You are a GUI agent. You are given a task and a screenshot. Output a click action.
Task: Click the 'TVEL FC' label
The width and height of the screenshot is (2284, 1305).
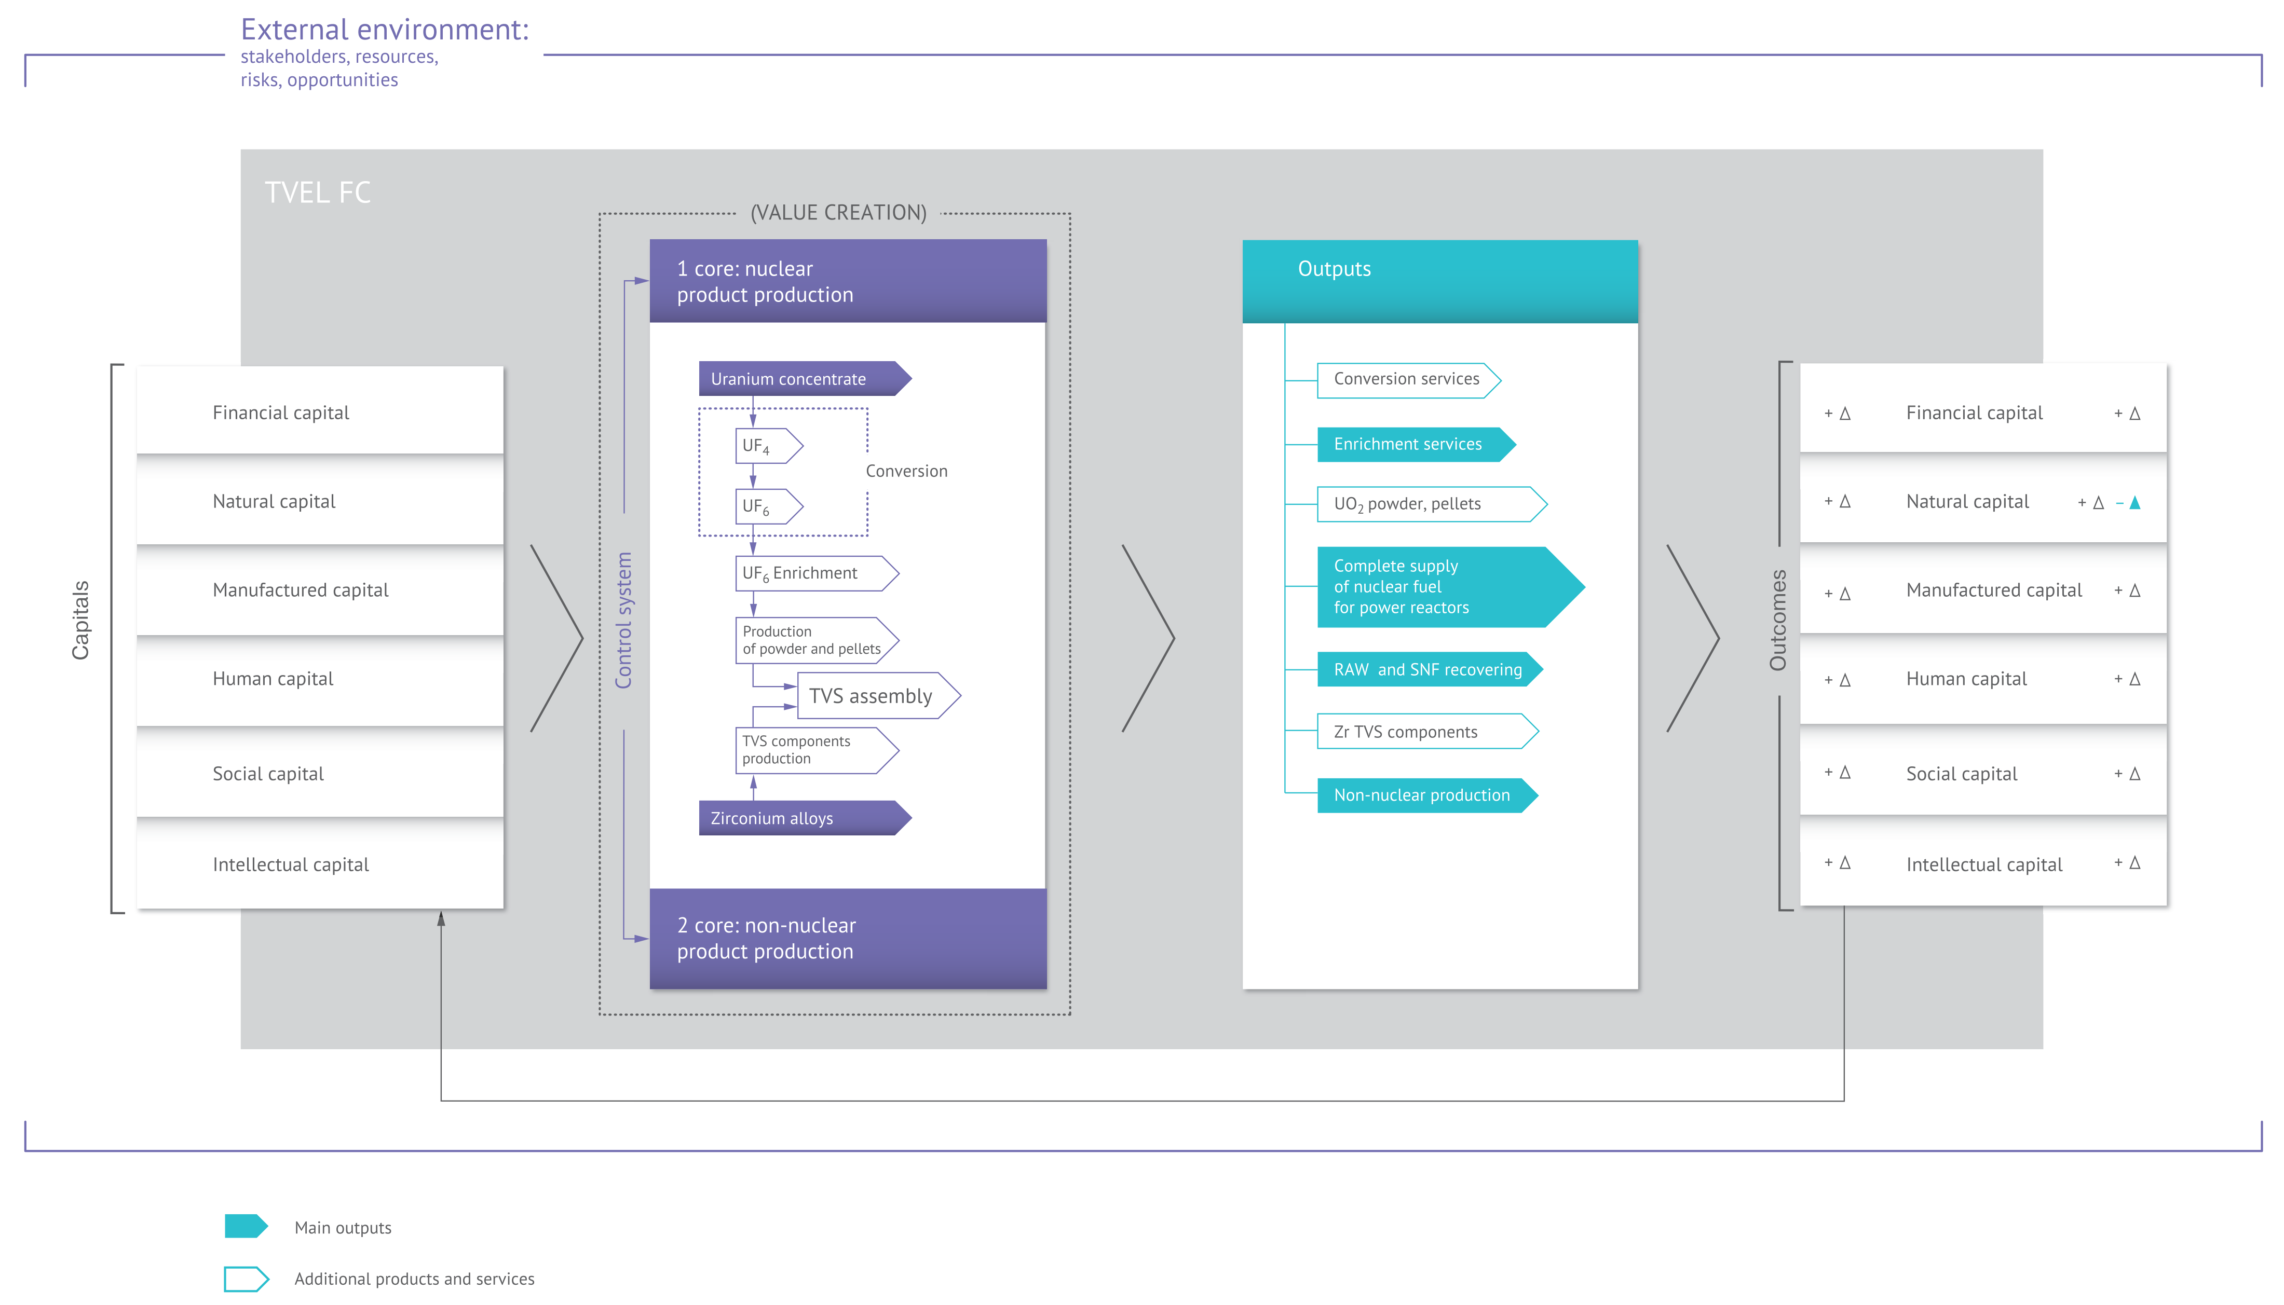point(317,192)
